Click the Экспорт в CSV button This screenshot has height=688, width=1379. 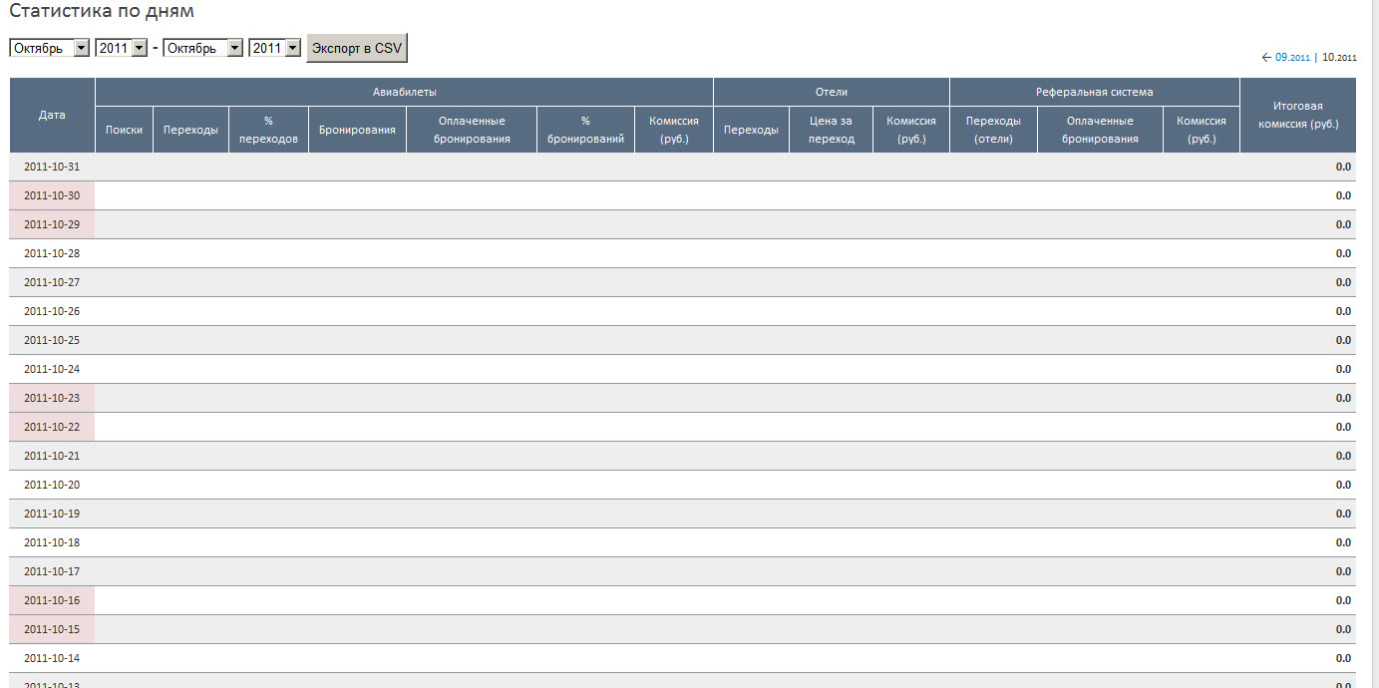coord(357,48)
